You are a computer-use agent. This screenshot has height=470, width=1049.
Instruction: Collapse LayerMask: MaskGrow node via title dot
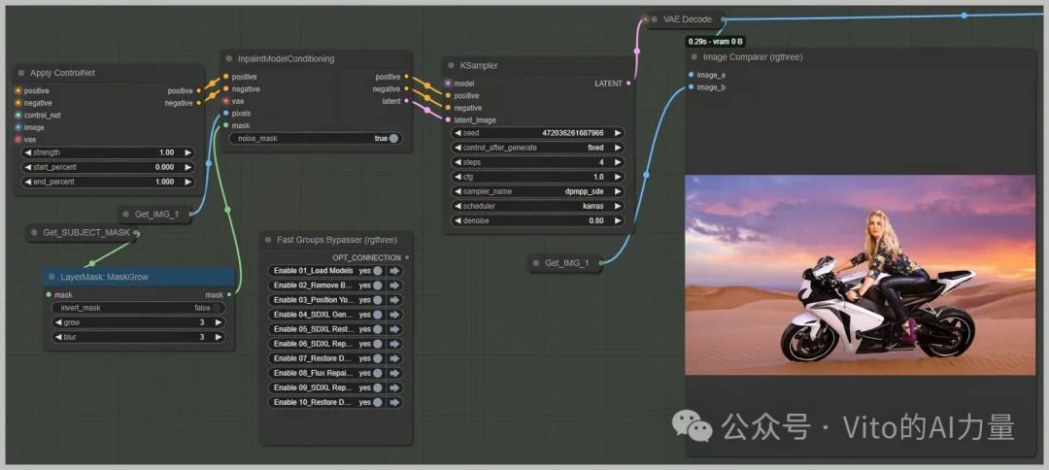(x=51, y=276)
